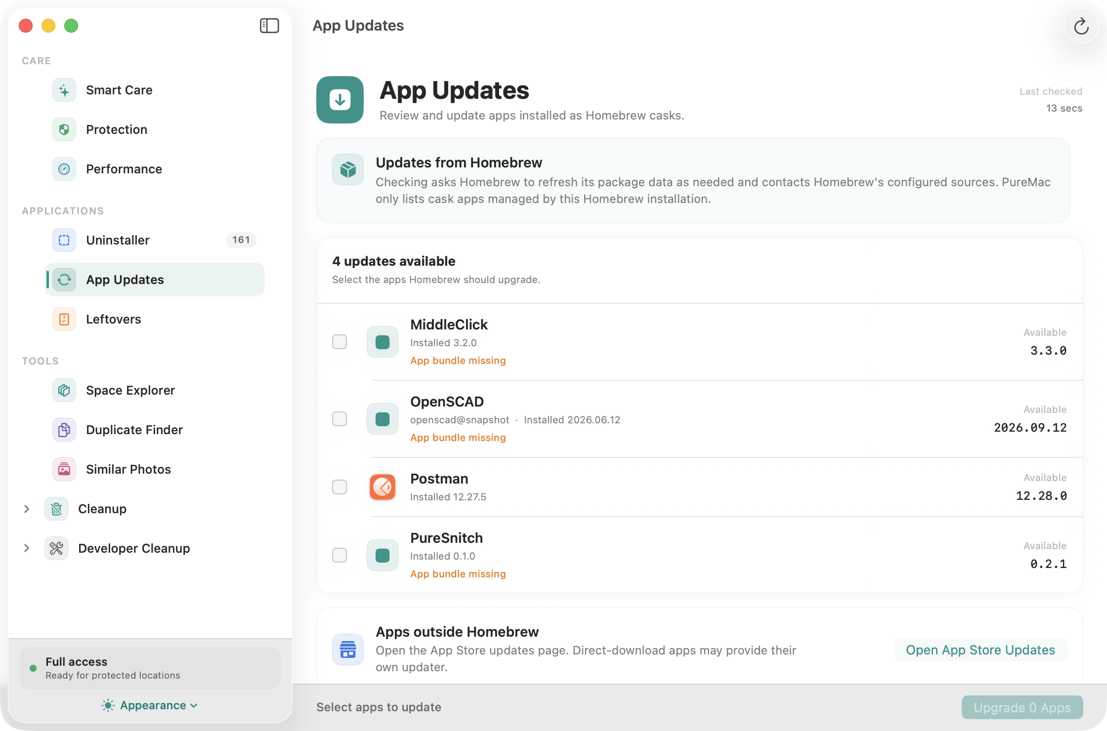The width and height of the screenshot is (1107, 731).
Task: Click the Cleanup trash icon
Action: (x=56, y=509)
